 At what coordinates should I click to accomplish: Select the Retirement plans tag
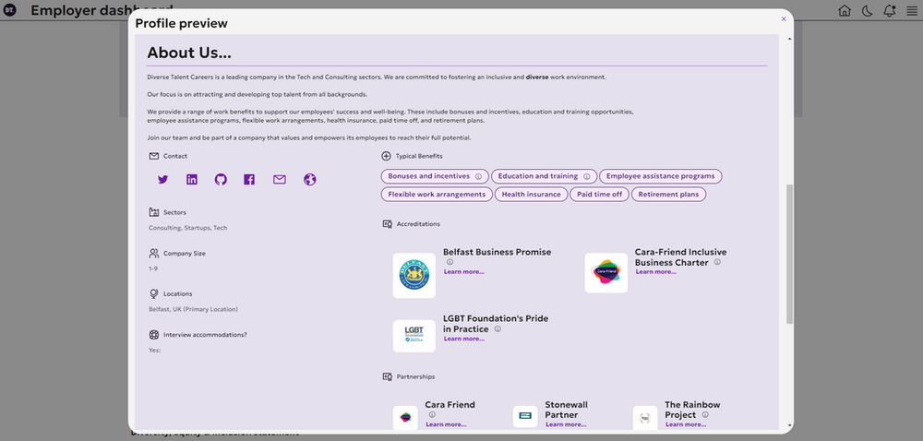click(x=668, y=195)
